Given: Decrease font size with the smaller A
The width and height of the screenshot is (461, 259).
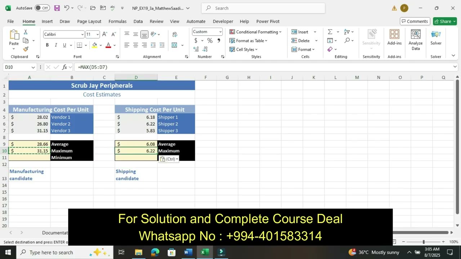Looking at the screenshot, I should (113, 34).
